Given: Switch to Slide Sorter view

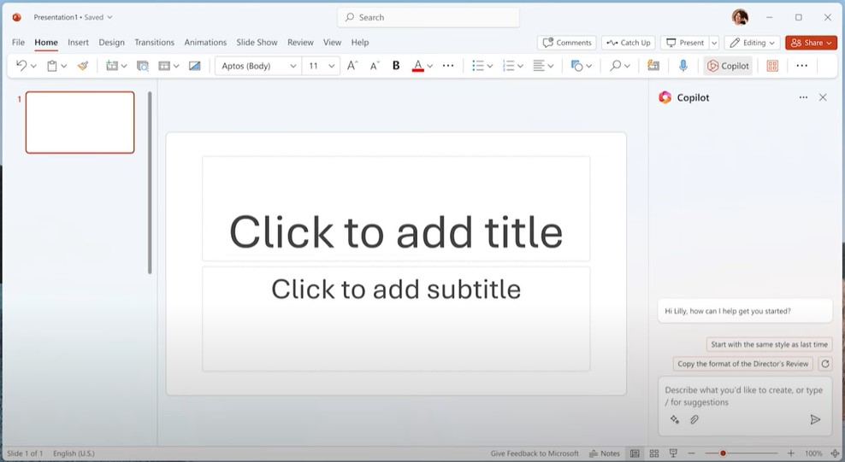Looking at the screenshot, I should pyautogui.click(x=654, y=453).
